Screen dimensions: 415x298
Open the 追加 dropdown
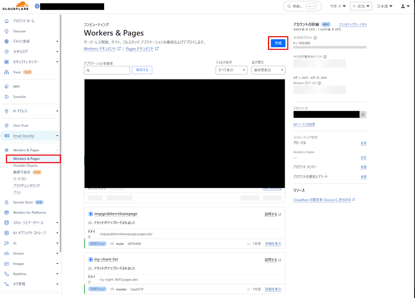(x=361, y=6)
